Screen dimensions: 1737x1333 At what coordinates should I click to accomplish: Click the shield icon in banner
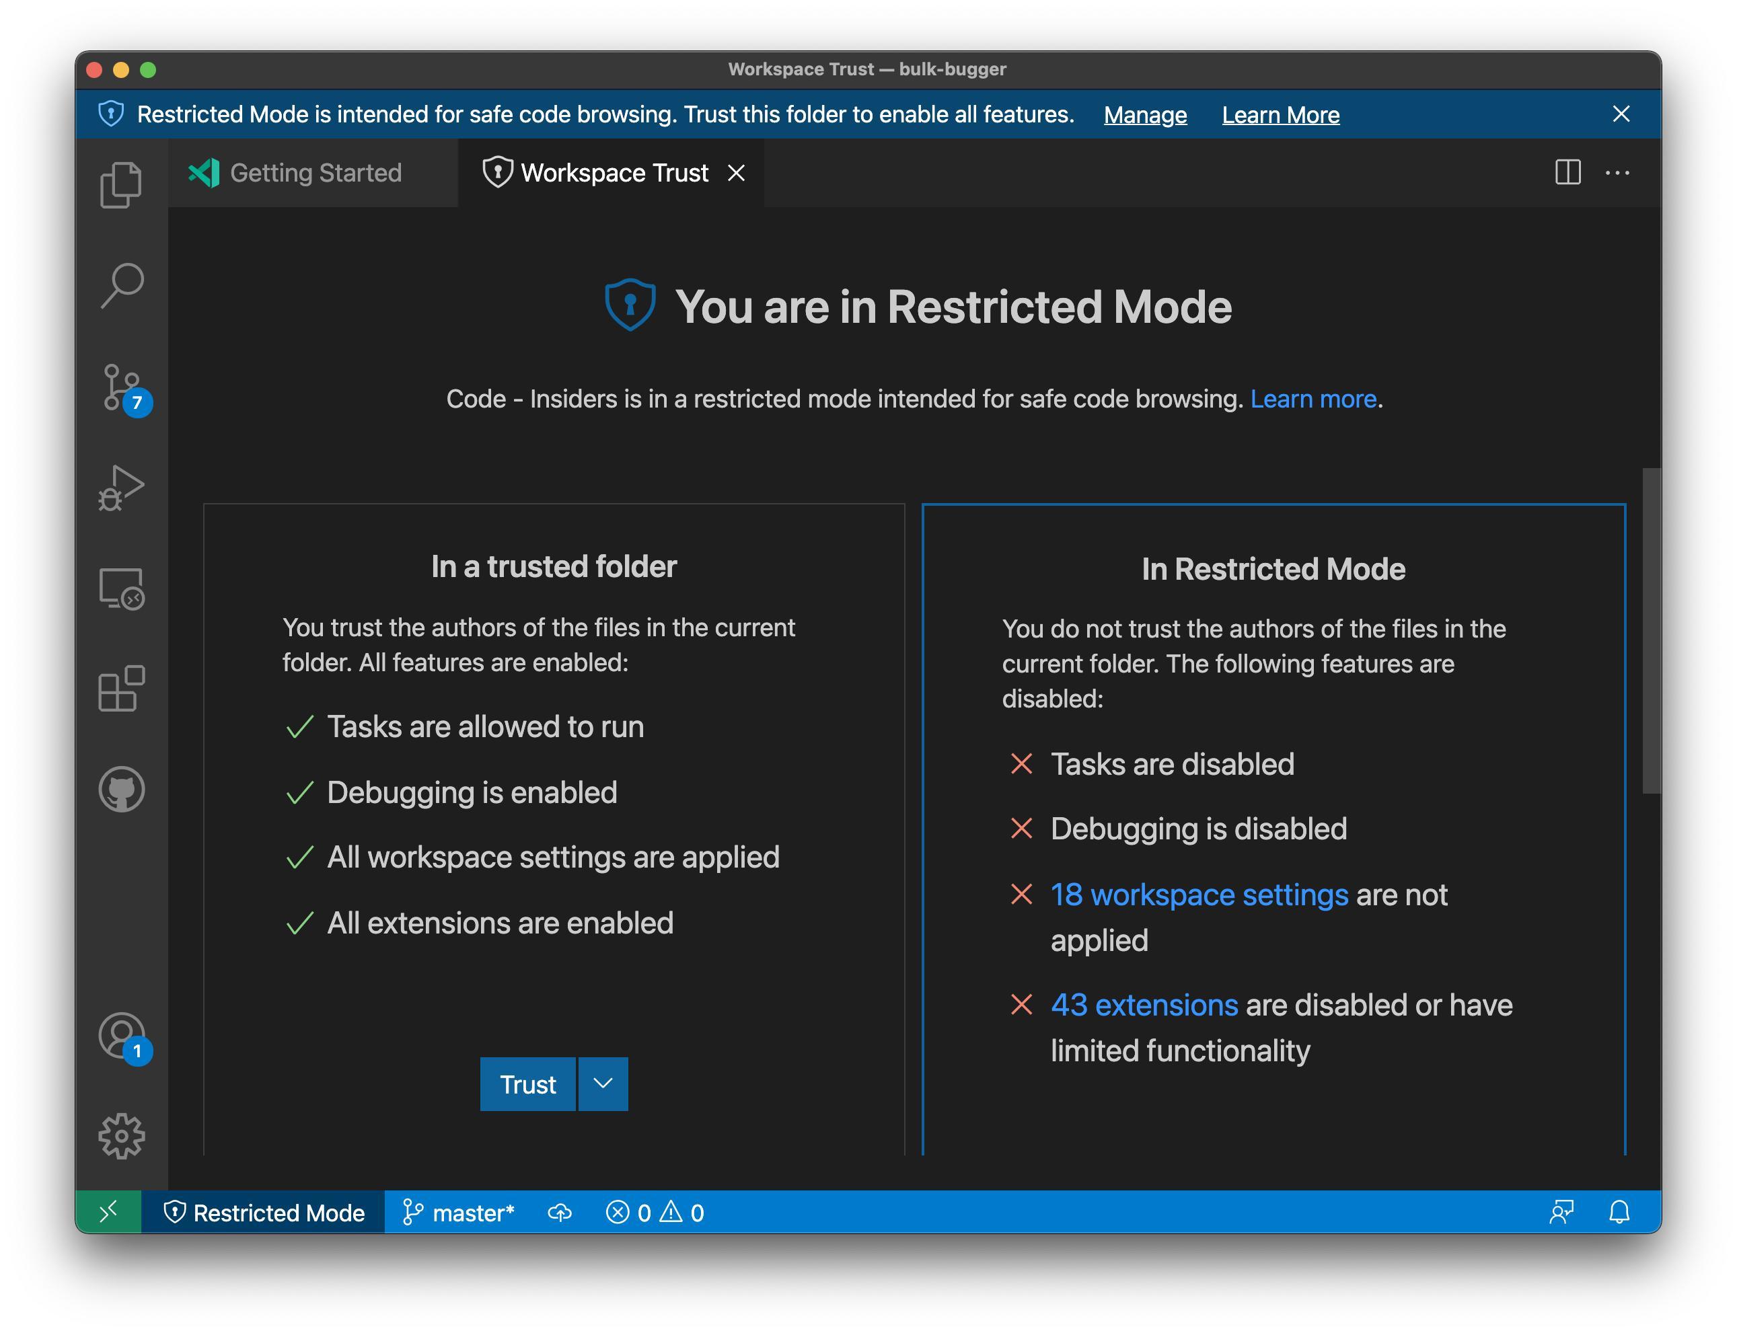coord(111,114)
